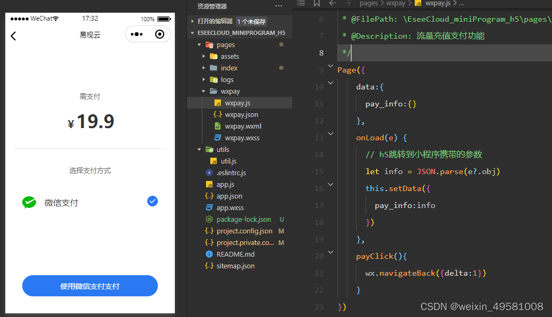Click the package-lock.json node icon

pos(209,219)
